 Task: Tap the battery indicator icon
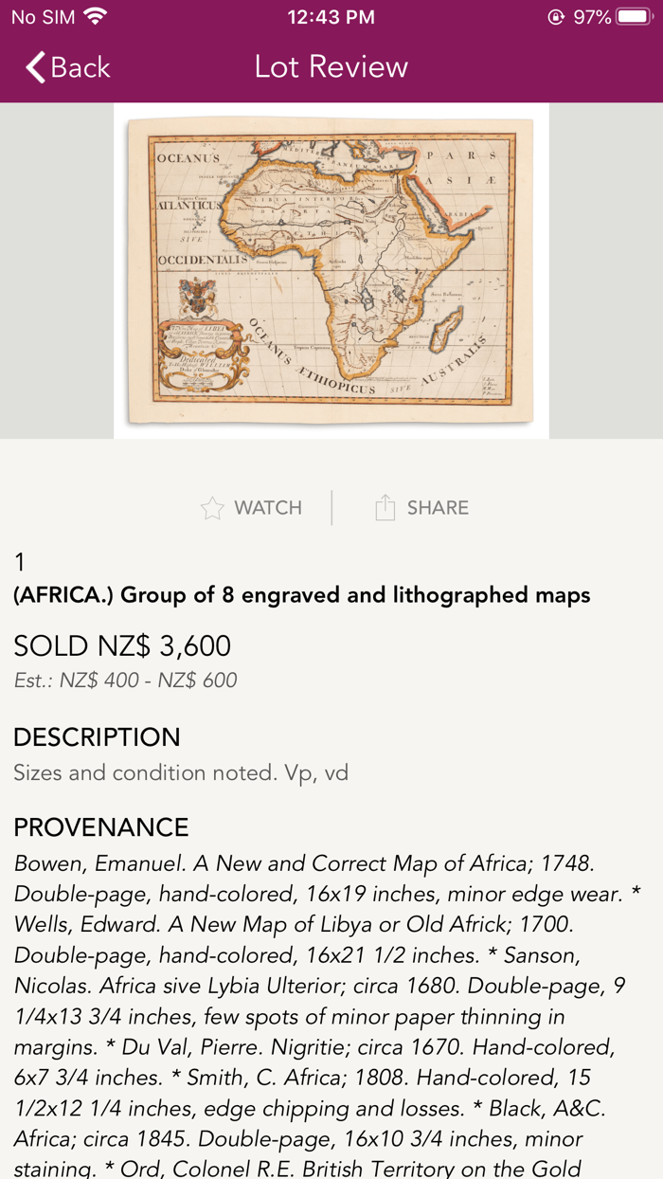point(632,16)
